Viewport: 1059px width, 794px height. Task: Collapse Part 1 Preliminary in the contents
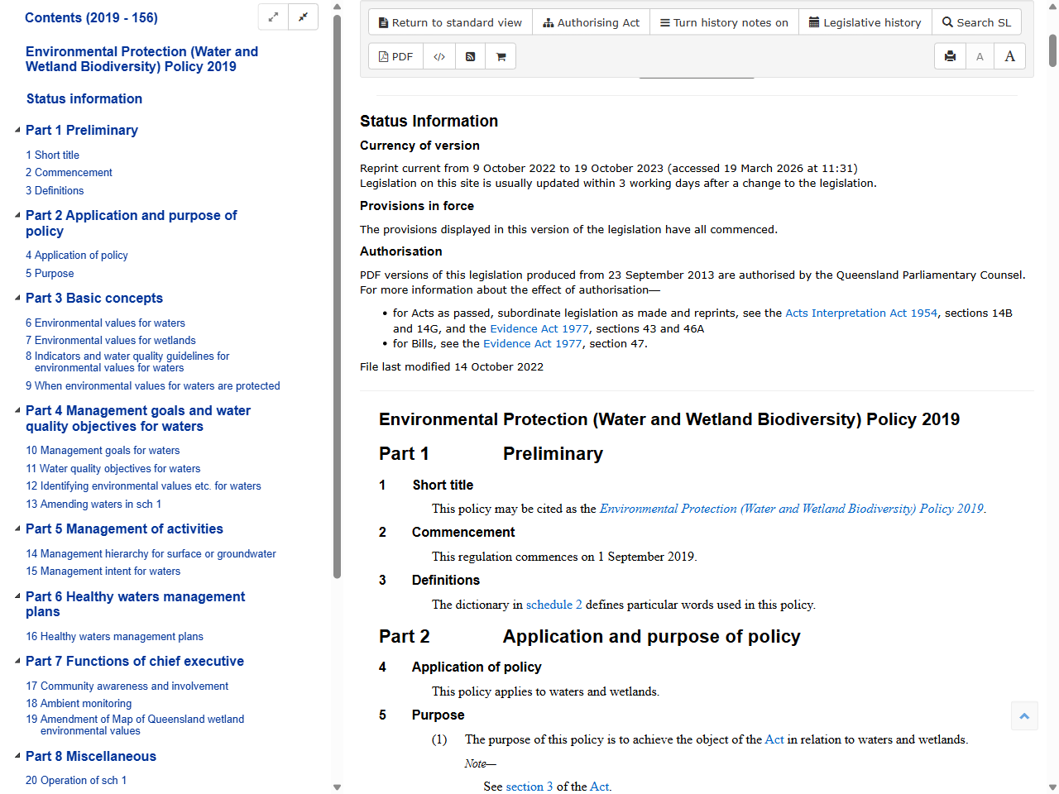click(19, 129)
